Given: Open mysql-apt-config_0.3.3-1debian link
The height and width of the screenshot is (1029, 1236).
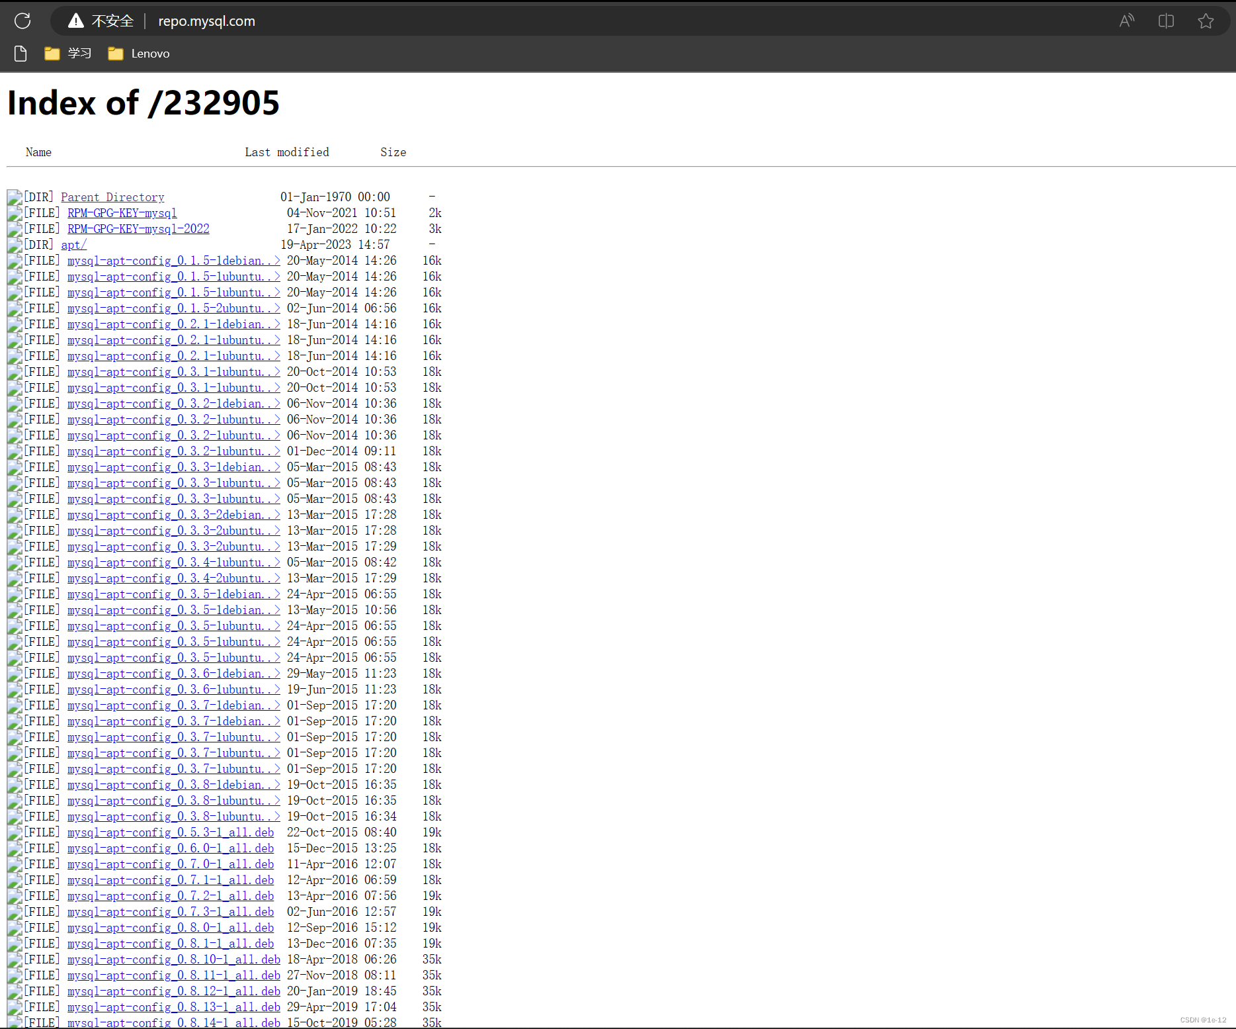Looking at the screenshot, I should click(174, 467).
